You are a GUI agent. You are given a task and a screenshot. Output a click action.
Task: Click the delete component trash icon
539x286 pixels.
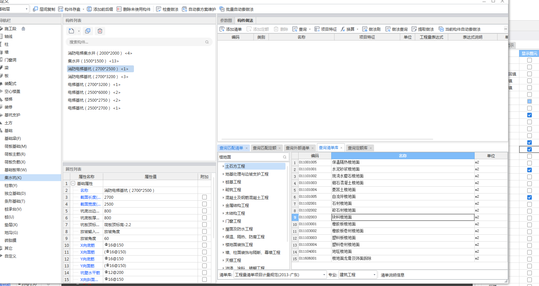(x=100, y=31)
